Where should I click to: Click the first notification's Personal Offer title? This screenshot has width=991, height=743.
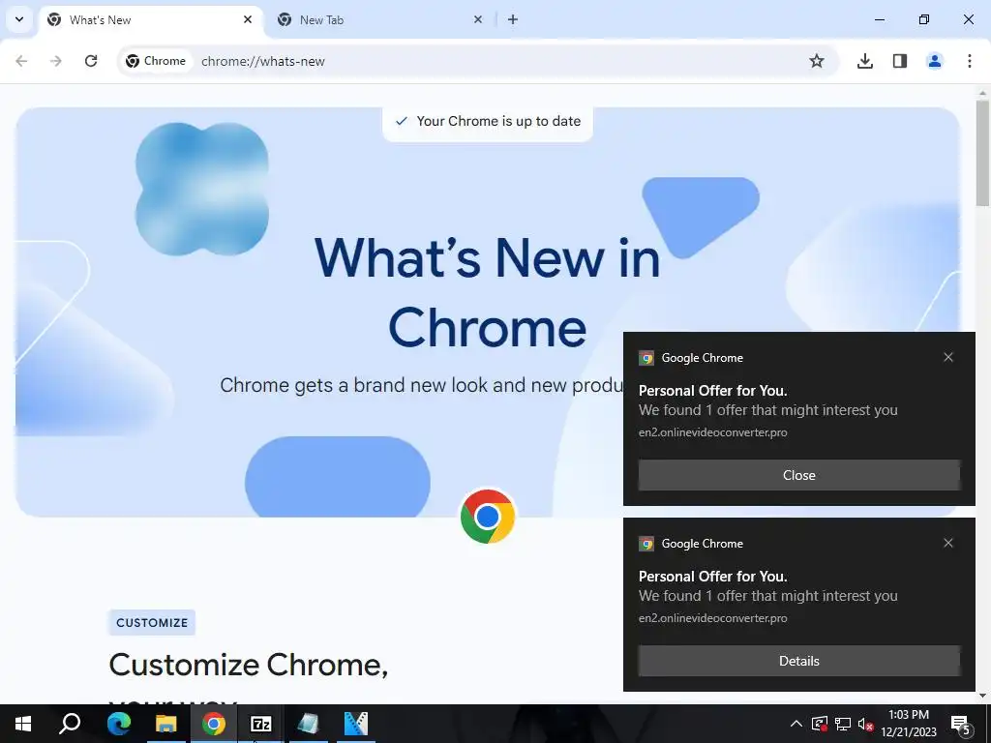pos(713,391)
